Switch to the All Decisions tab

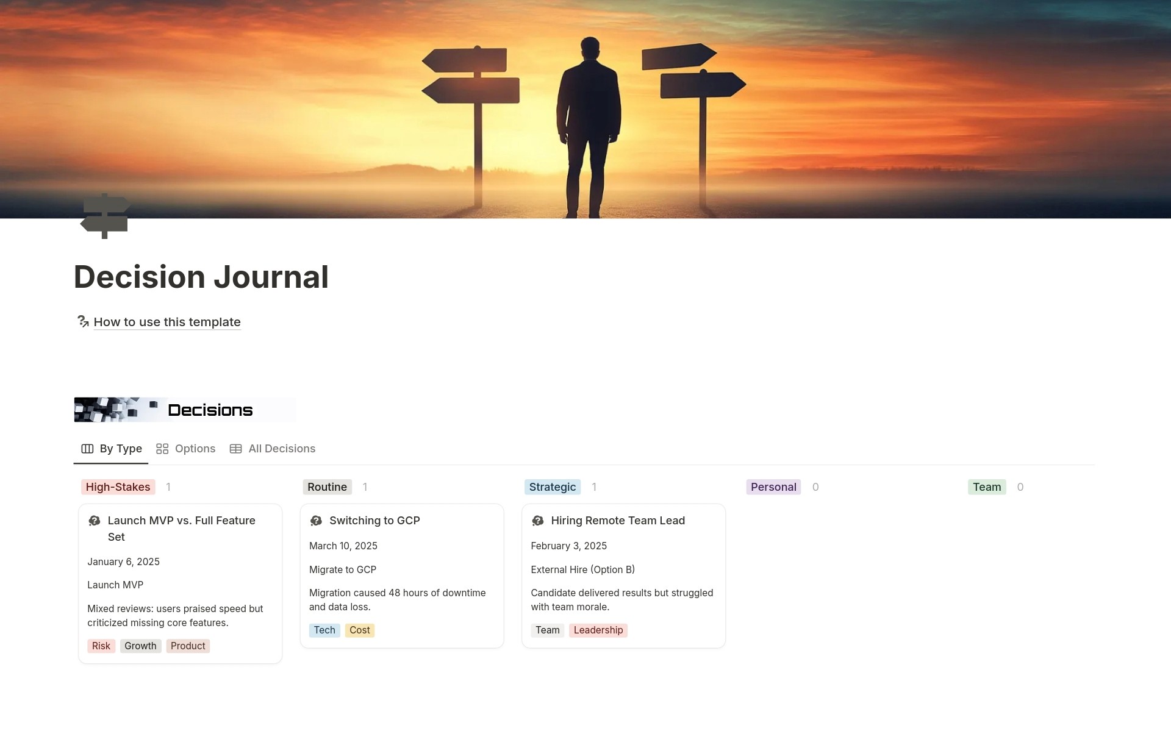(281, 449)
